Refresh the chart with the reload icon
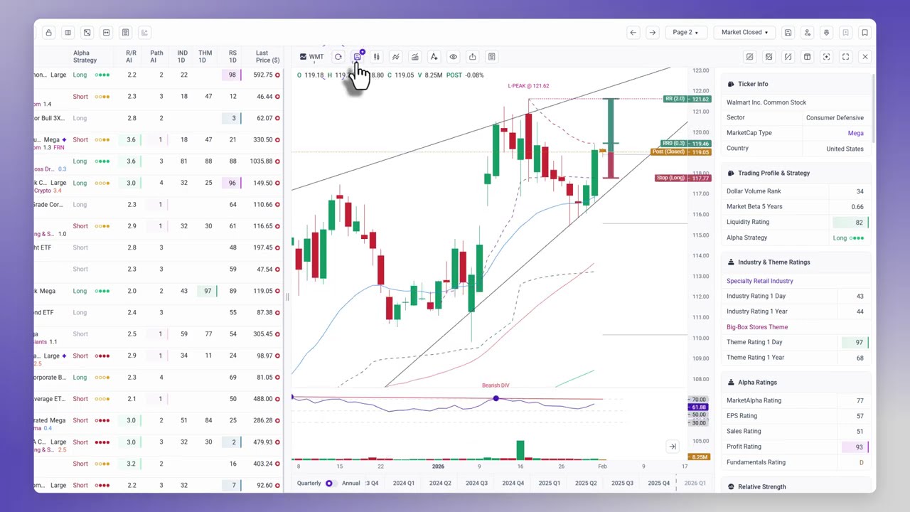 [338, 57]
